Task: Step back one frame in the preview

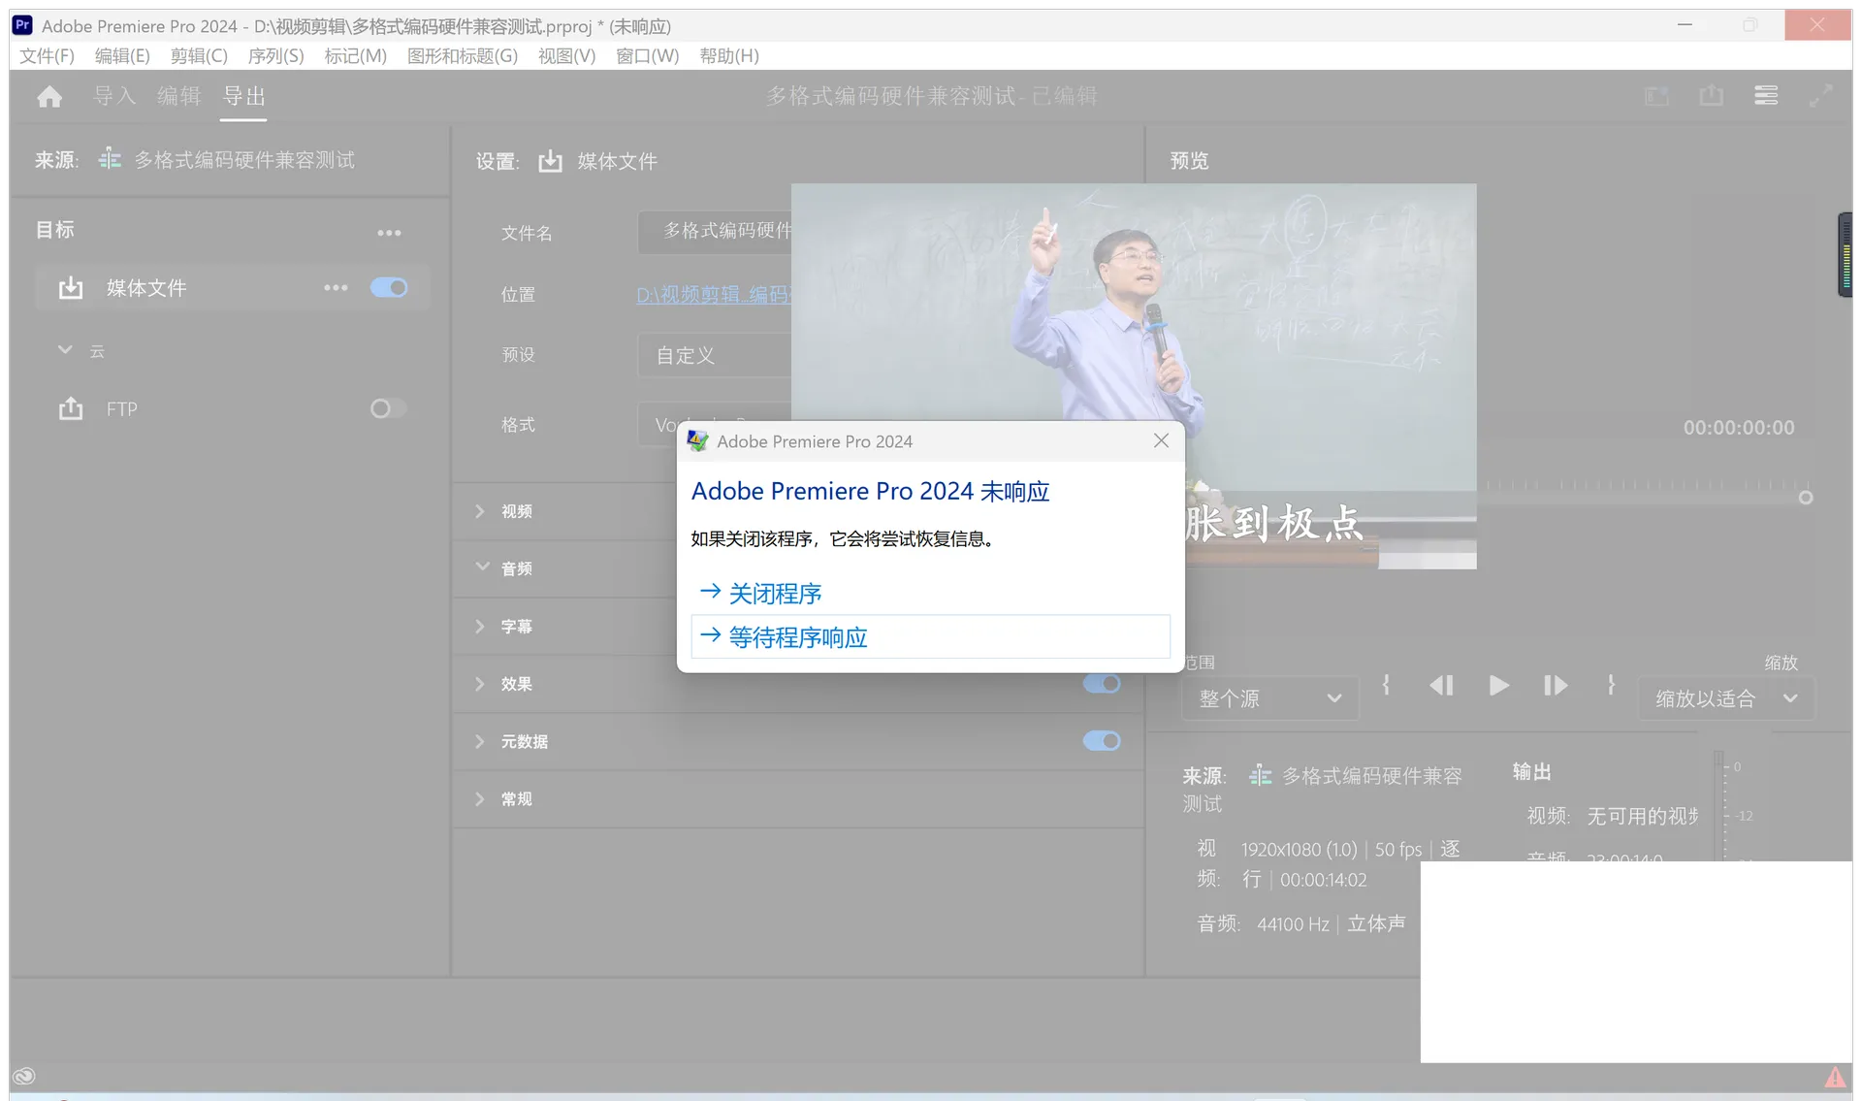Action: 1441,686
